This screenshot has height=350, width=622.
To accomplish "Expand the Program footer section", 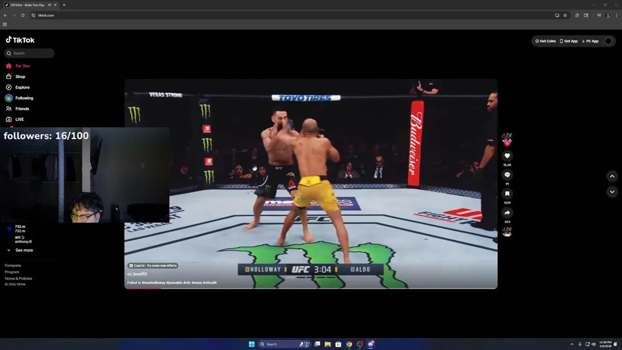I will click(12, 272).
